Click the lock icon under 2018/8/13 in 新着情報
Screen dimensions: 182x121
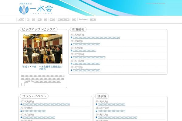71,38
